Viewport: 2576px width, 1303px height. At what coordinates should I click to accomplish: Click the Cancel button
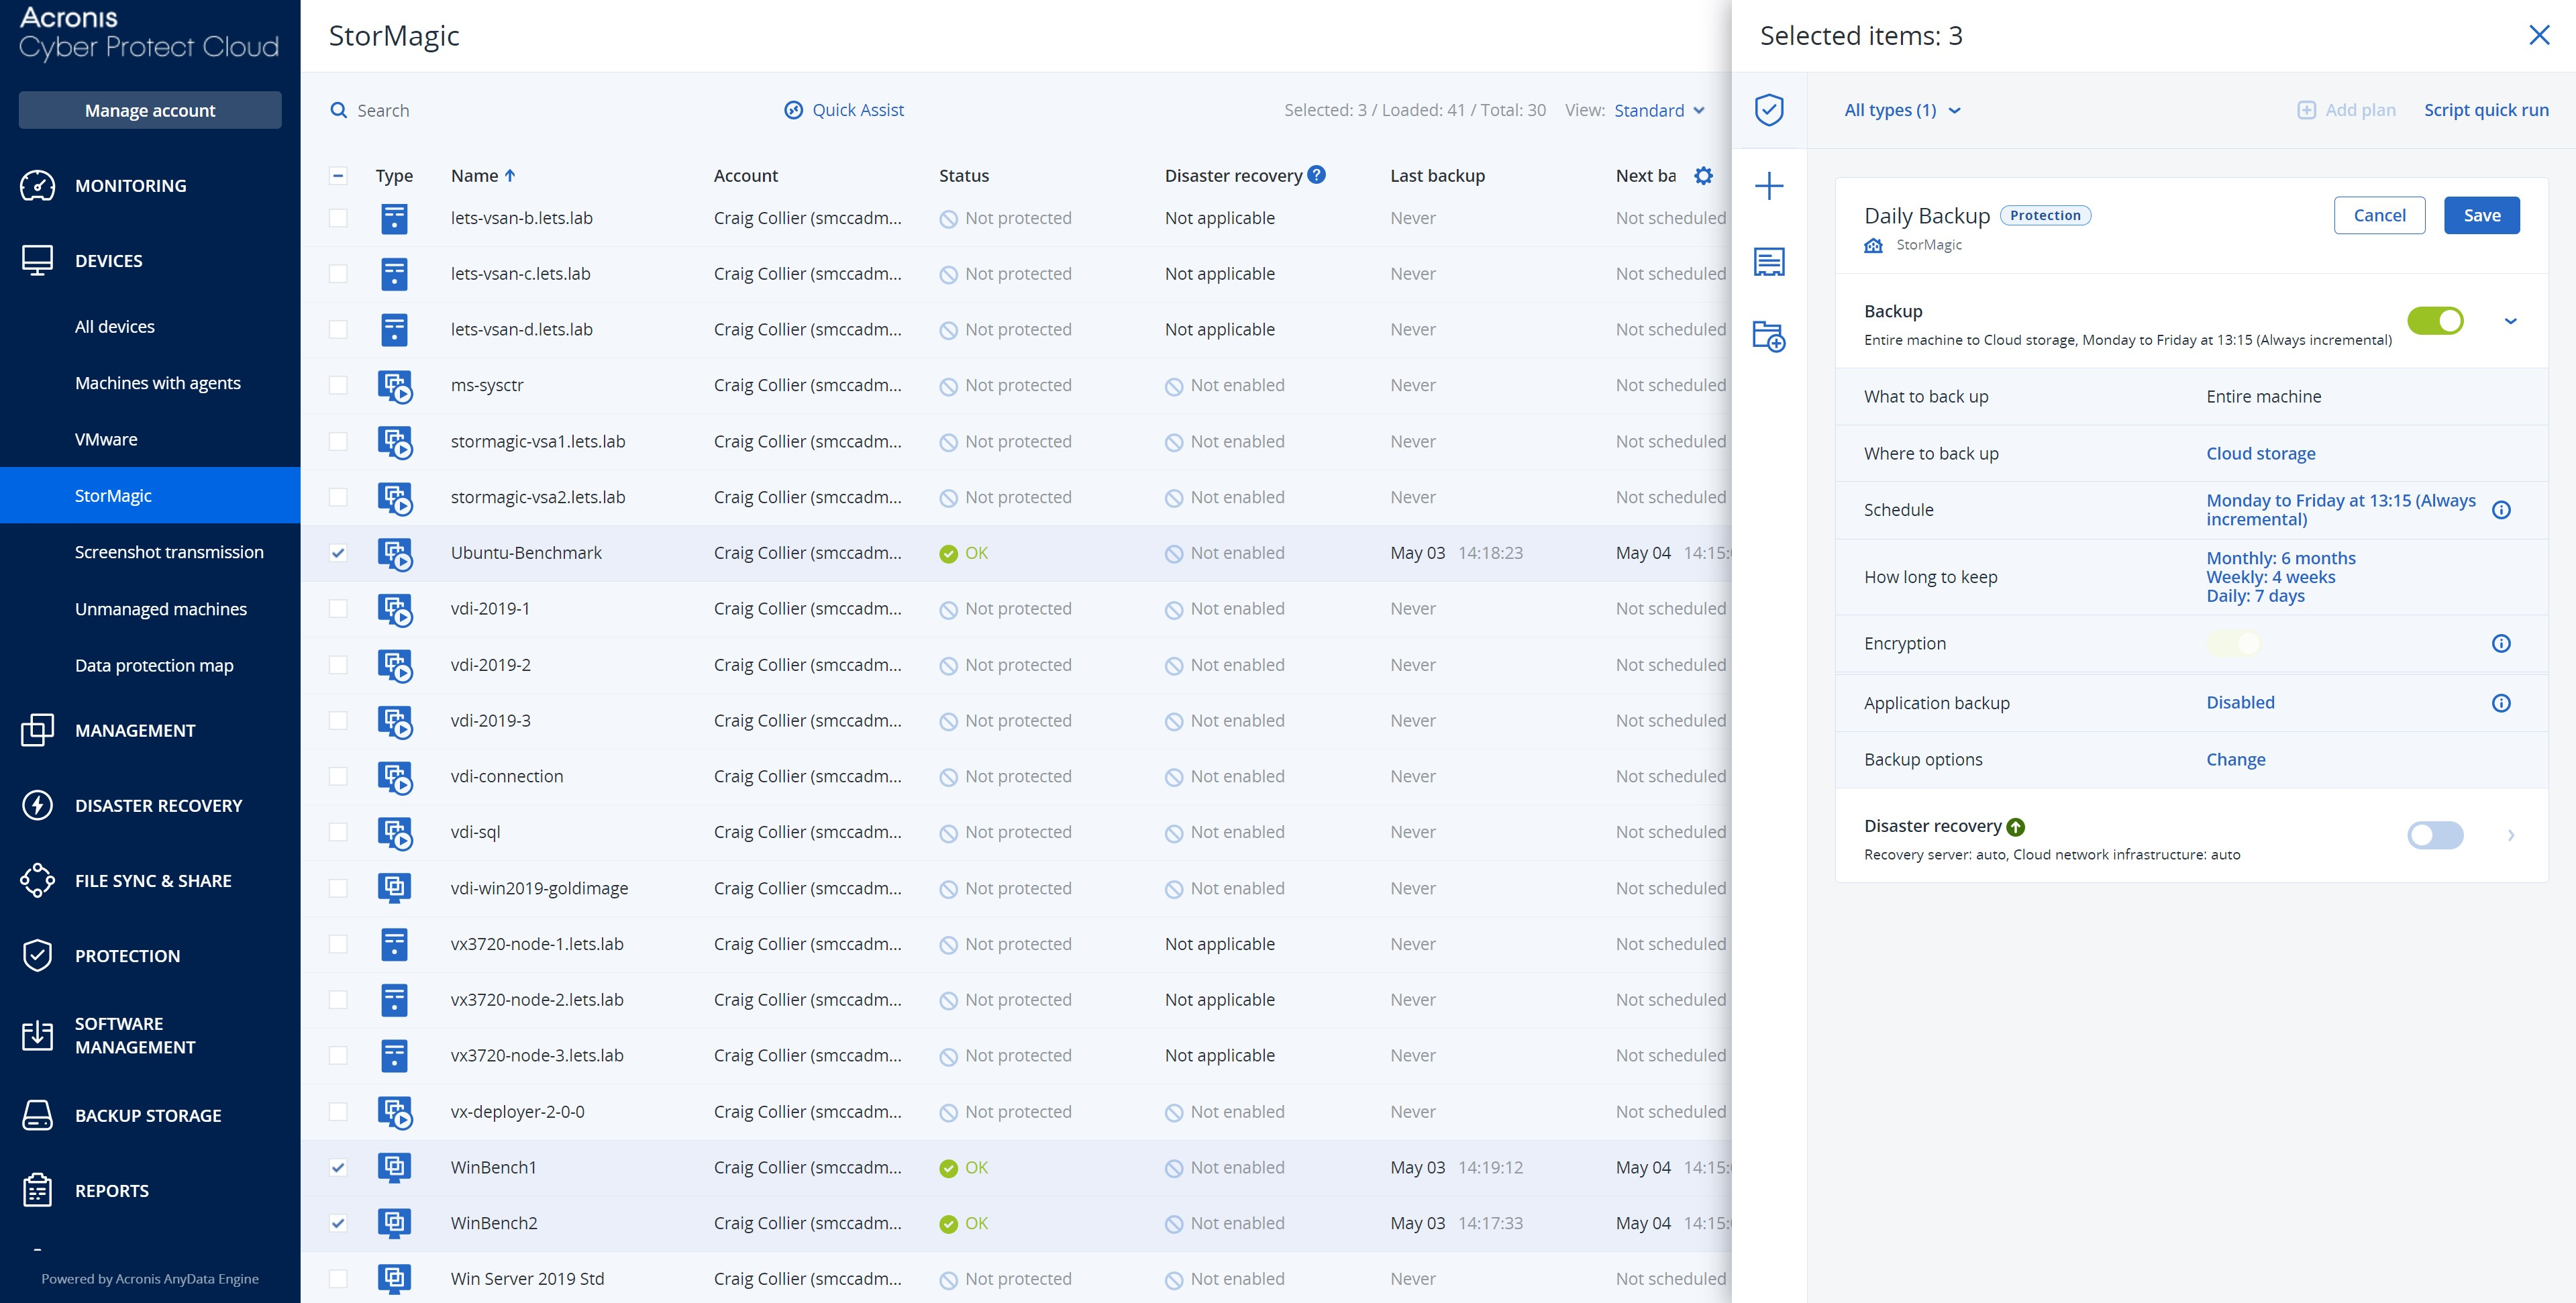click(2379, 215)
